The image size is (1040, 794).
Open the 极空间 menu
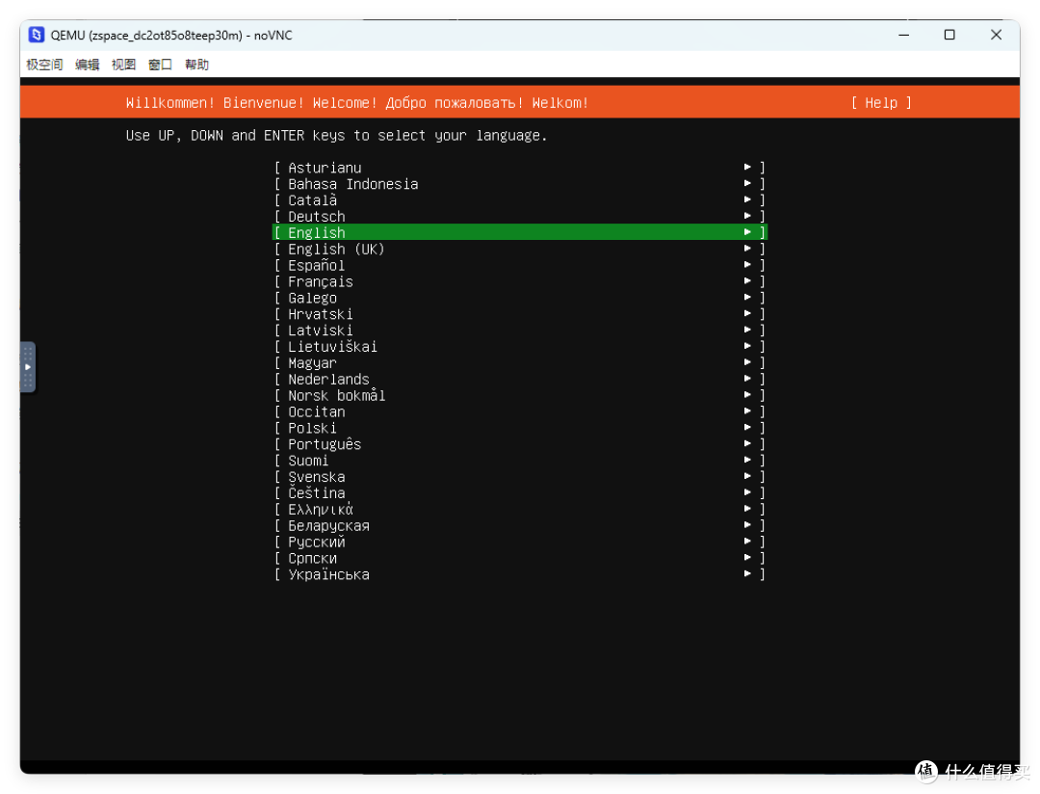point(43,65)
